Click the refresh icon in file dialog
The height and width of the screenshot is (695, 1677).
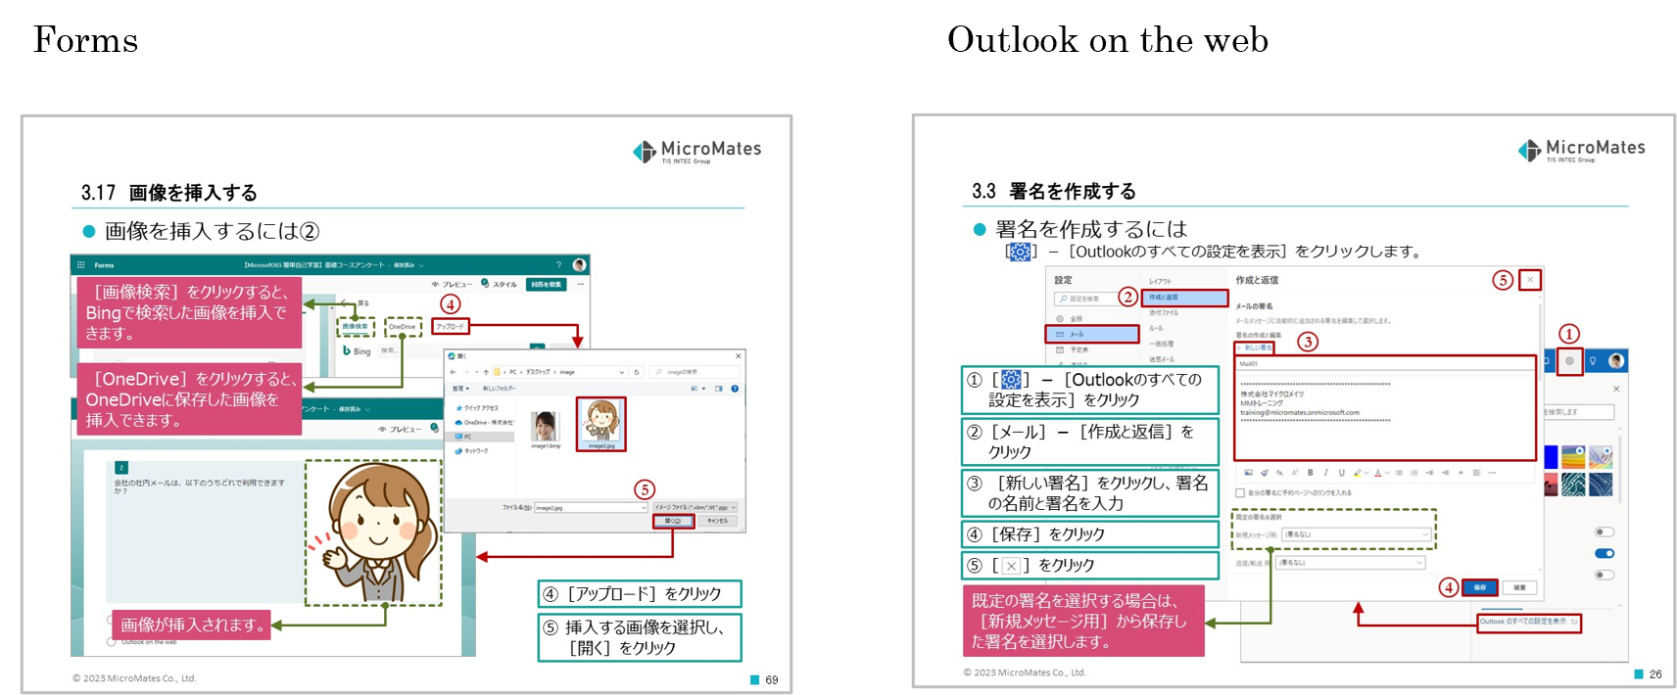click(x=637, y=372)
